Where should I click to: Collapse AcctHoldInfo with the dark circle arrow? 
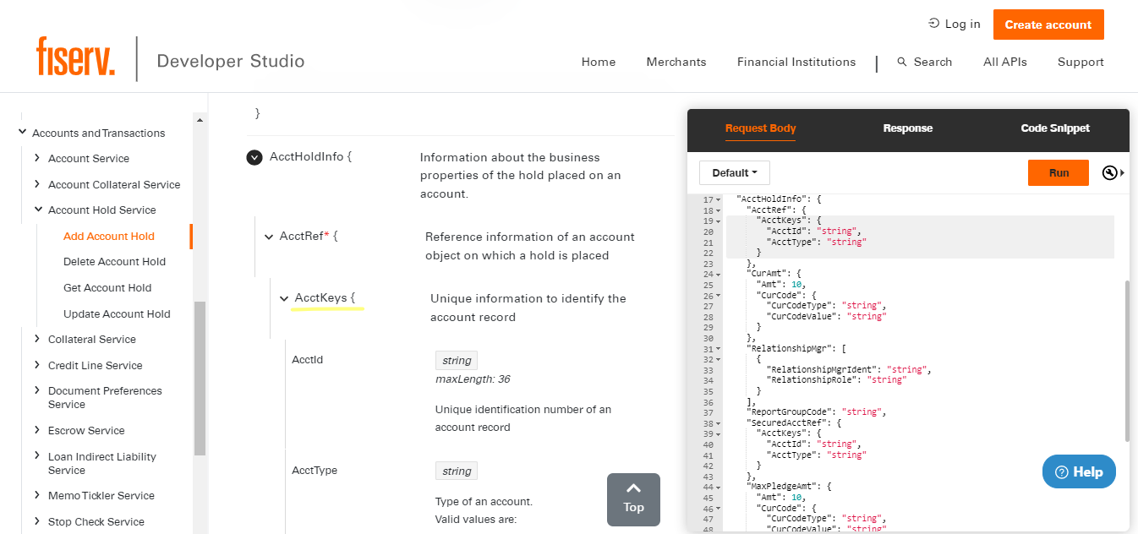[x=254, y=157]
